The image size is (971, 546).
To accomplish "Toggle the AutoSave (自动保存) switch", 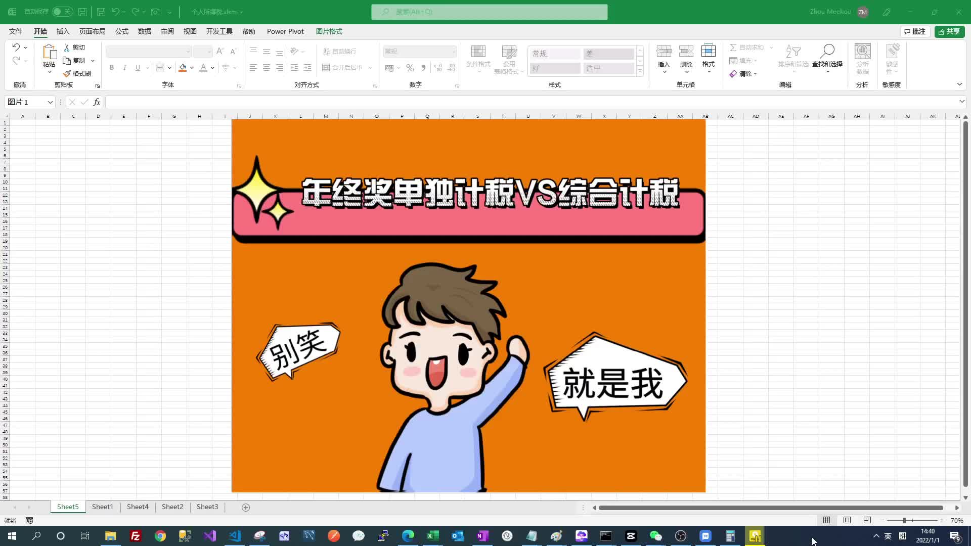I will coord(62,12).
